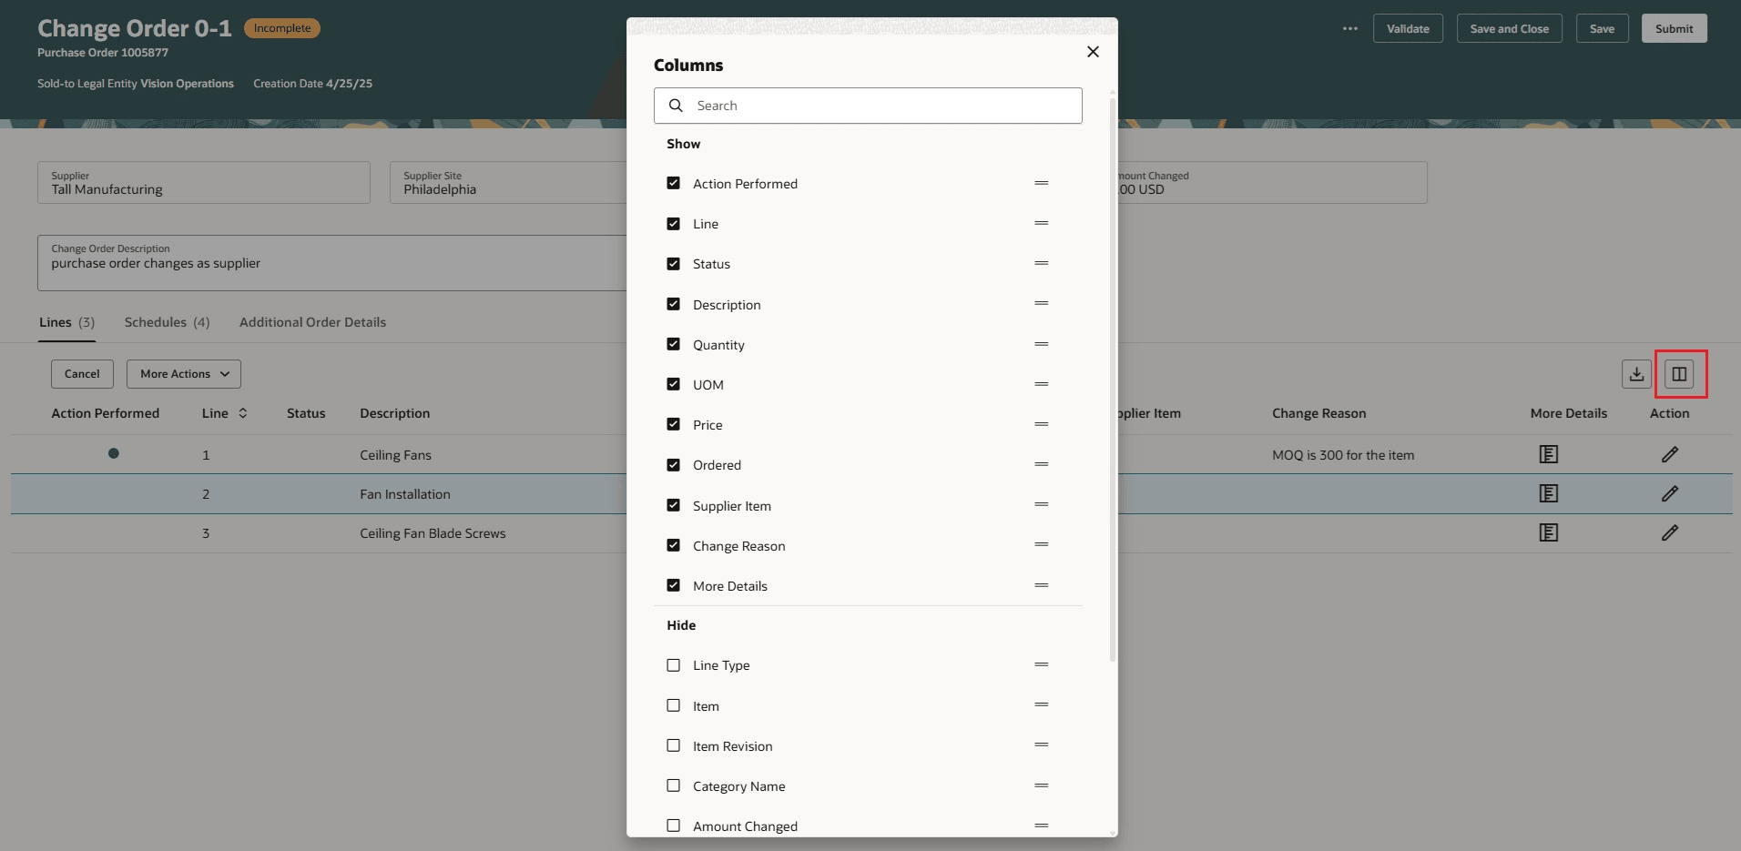Image resolution: width=1741 pixels, height=851 pixels.
Task: Click the search magnifier in Columns dialog
Action: (x=676, y=106)
